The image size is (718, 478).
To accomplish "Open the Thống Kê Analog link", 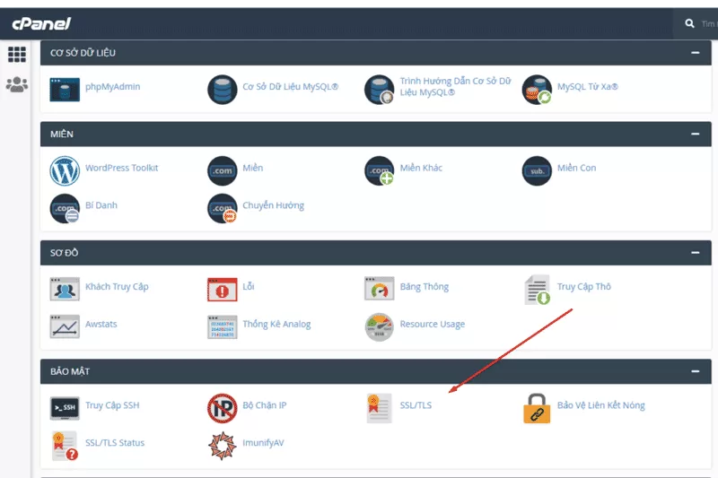I will (x=276, y=324).
